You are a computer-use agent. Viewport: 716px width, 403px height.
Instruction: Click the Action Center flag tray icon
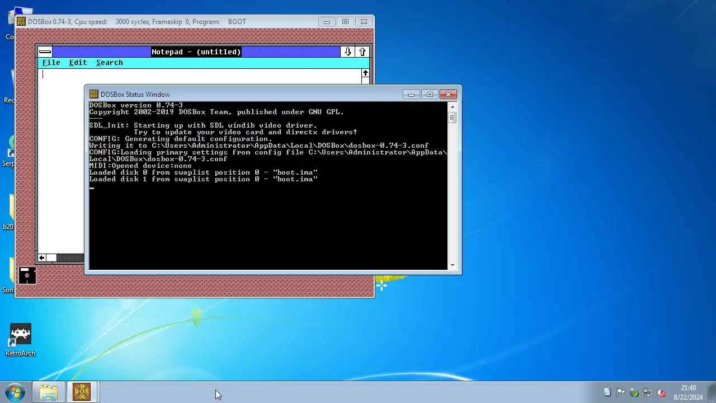[620, 392]
